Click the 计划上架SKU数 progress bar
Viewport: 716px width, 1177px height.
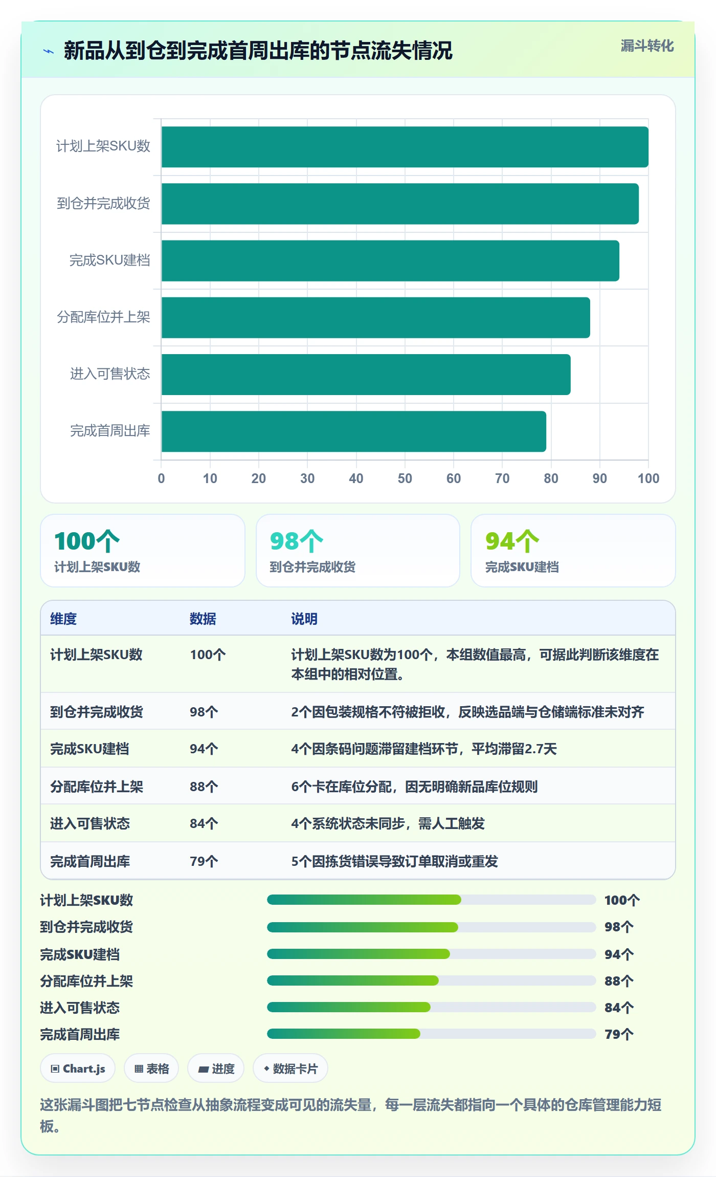tap(431, 900)
